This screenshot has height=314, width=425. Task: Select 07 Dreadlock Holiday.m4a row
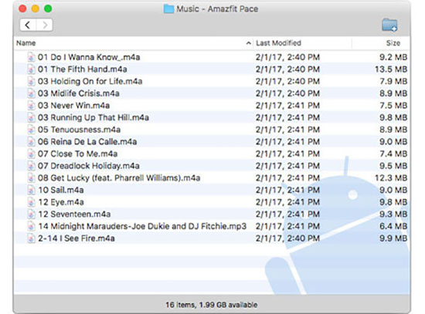(x=212, y=166)
